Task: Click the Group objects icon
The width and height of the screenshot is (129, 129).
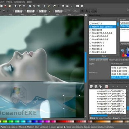Action: [x=44, y=6]
